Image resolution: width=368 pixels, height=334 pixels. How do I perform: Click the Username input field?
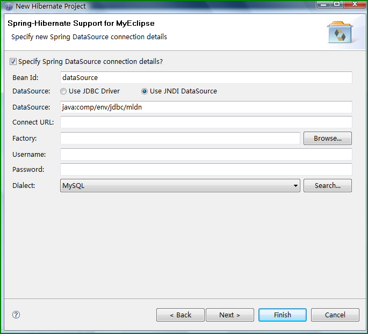[x=206, y=154]
